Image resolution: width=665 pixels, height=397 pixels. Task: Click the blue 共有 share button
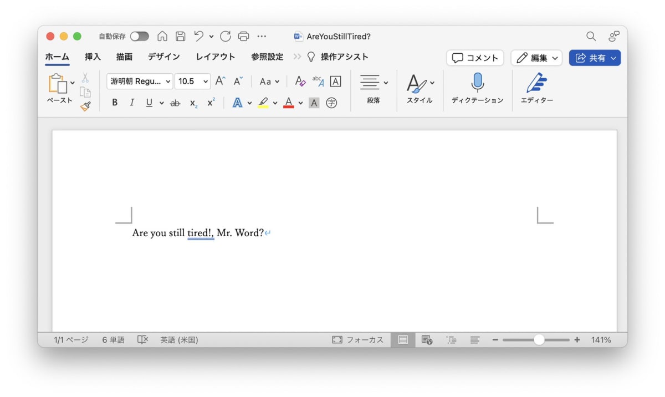(x=595, y=58)
